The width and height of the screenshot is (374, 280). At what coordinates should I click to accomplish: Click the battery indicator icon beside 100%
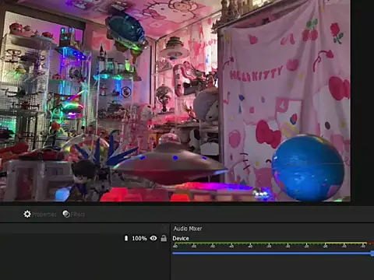click(x=126, y=238)
